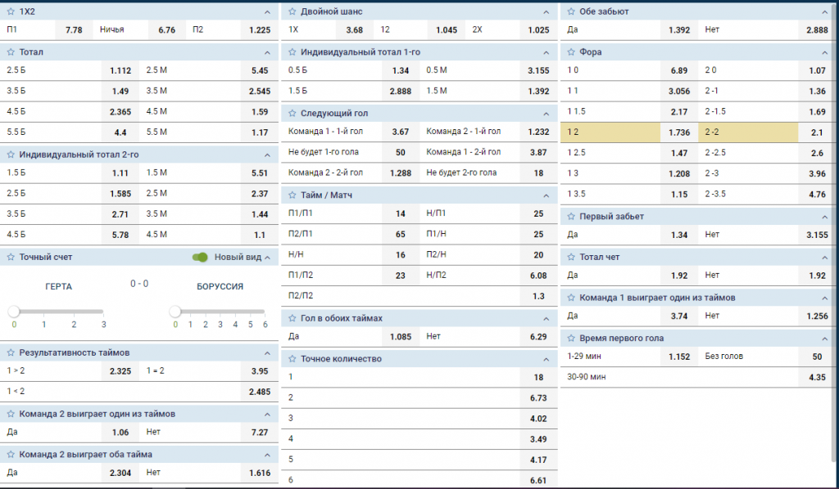The width and height of the screenshot is (839, 489).
Task: Select П1 odds 7.78
Action: coord(73,29)
